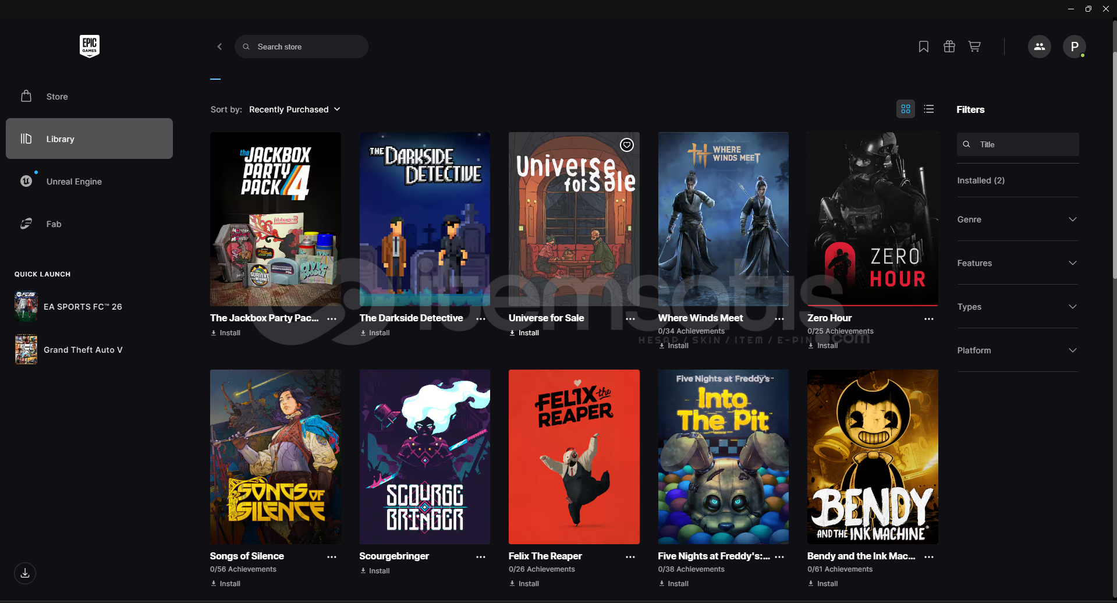Open the profile avatar P menu
Screen dimensions: 1117x603
1075,47
